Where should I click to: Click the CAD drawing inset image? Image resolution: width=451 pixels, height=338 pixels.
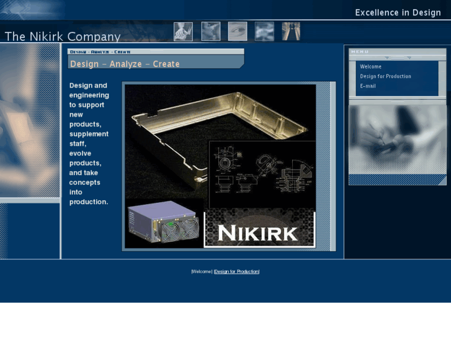pyautogui.click(x=262, y=175)
